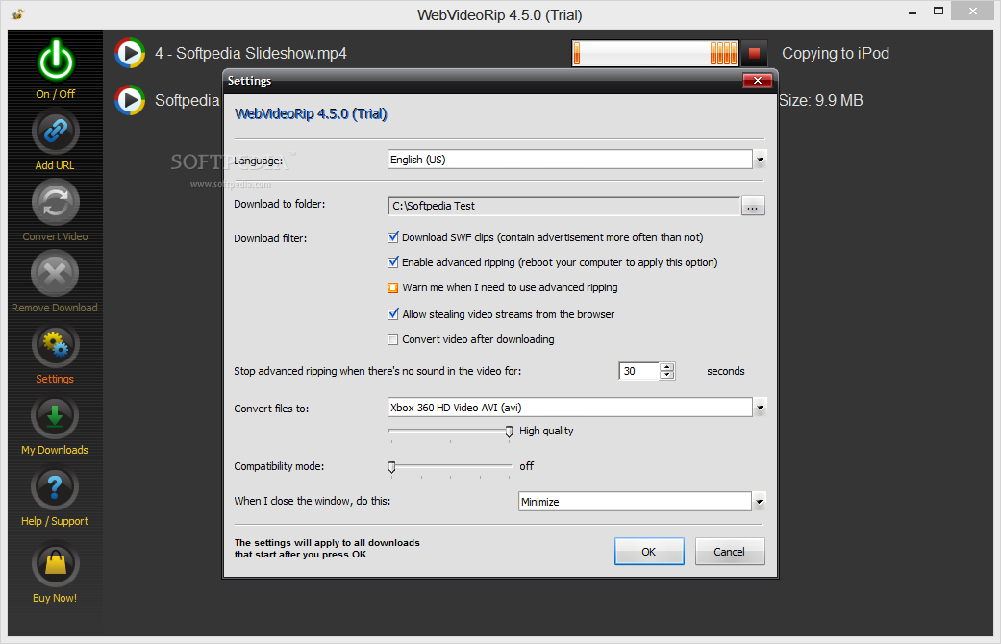1001x644 pixels.
Task: Click the Compatibility mode slider handle
Action: [392, 468]
